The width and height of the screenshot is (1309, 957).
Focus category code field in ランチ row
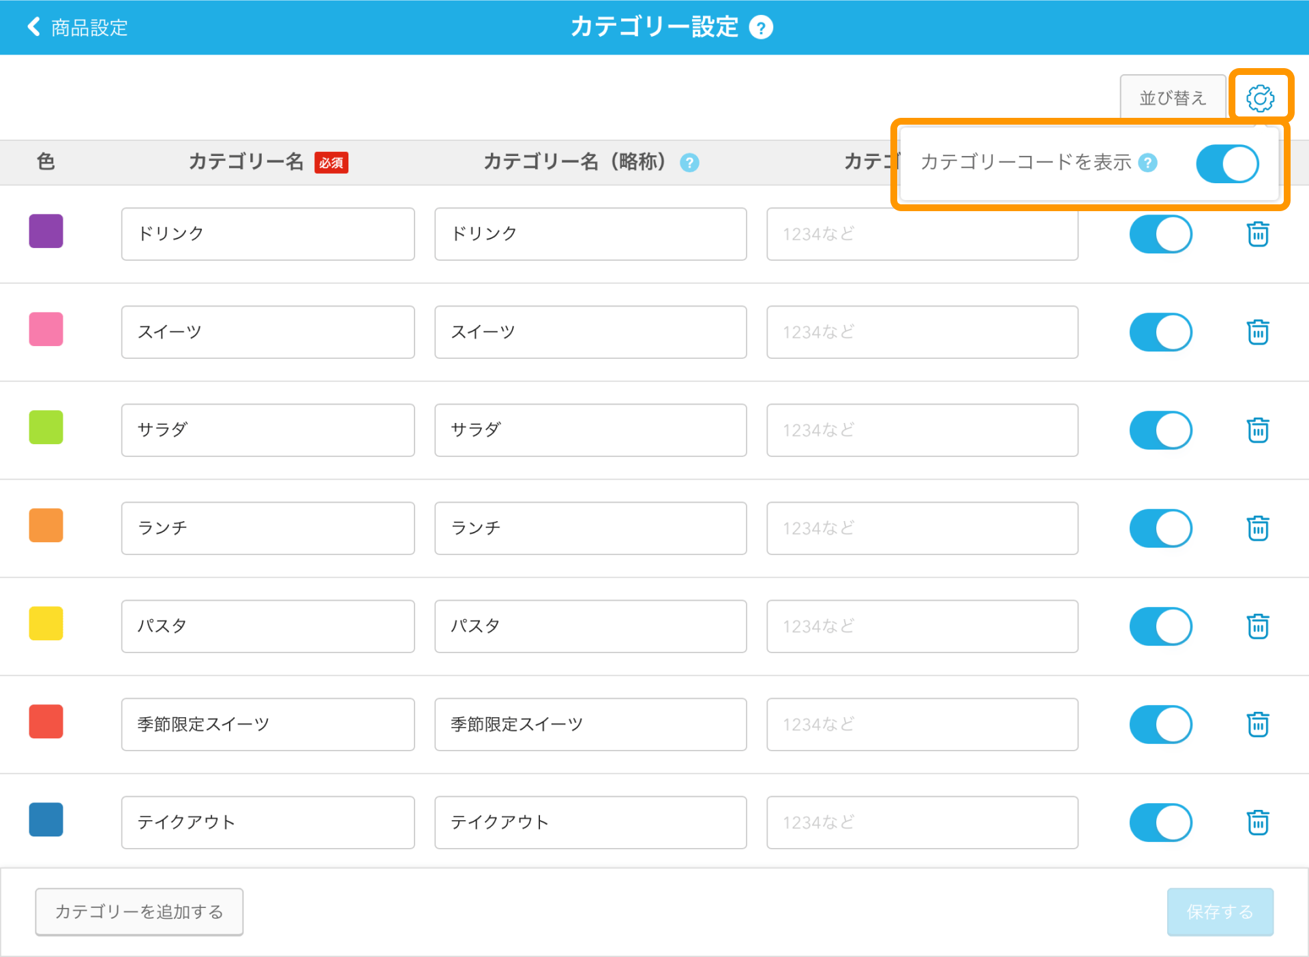coord(922,528)
